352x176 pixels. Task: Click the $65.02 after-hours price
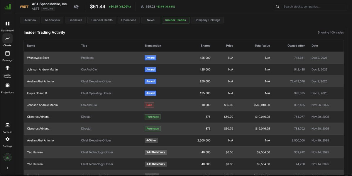click(x=150, y=6)
